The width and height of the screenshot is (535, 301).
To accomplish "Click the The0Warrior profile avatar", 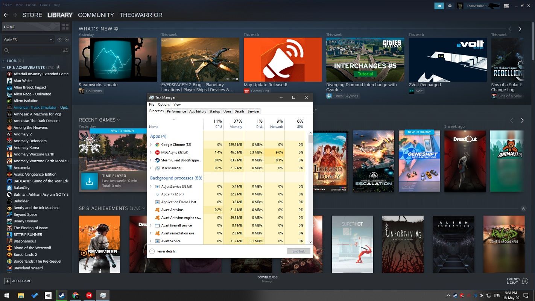I will [460, 6].
